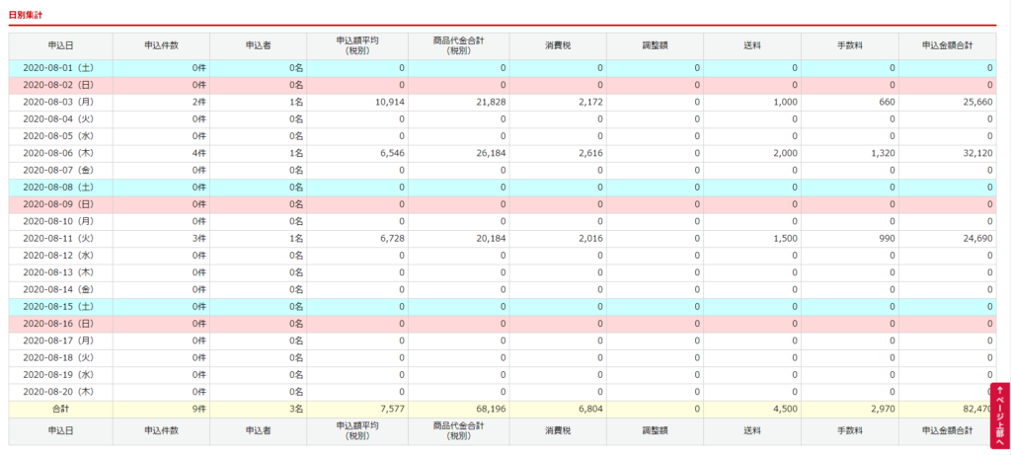This screenshot has width=1011, height=455.
Task: Click the 2020-08-06 (木) date cell
Action: click(60, 153)
